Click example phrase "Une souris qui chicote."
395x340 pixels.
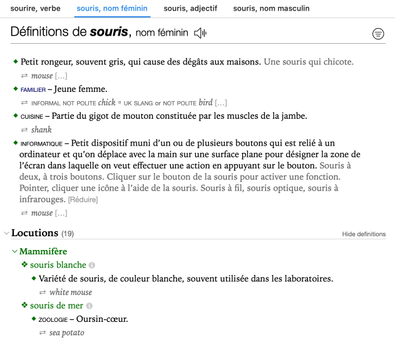pyautogui.click(x=309, y=62)
